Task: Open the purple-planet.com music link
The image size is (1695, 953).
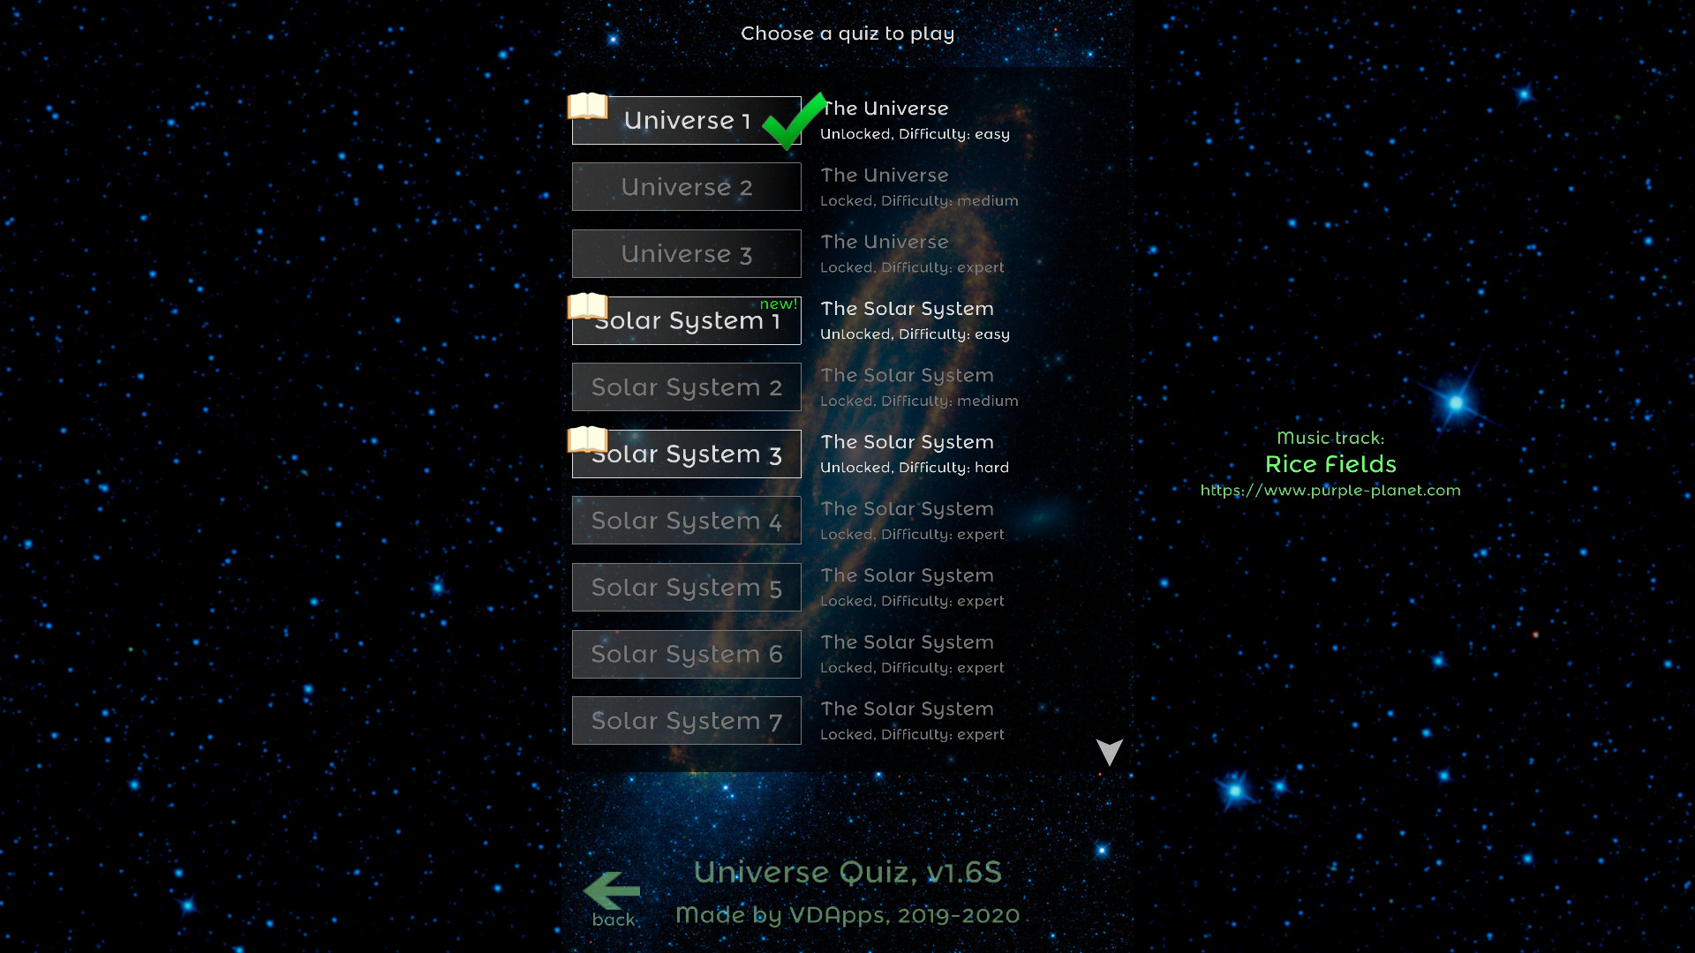Action: tap(1330, 491)
